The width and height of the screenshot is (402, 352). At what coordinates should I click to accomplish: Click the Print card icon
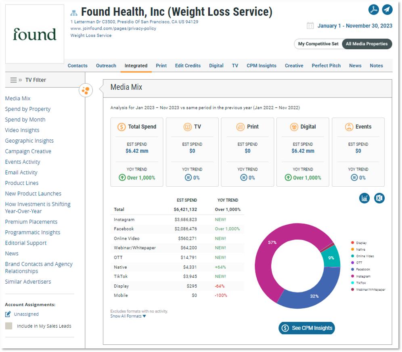(241, 127)
